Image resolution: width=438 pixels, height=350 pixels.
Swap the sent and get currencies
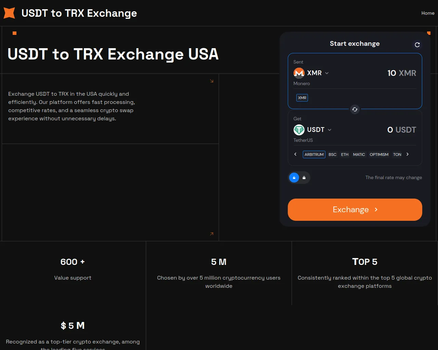[355, 109]
